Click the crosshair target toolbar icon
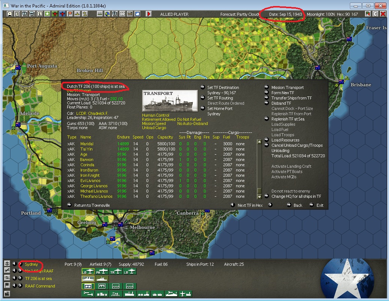Image resolution: width=389 pixels, height=301 pixels. [115, 14]
